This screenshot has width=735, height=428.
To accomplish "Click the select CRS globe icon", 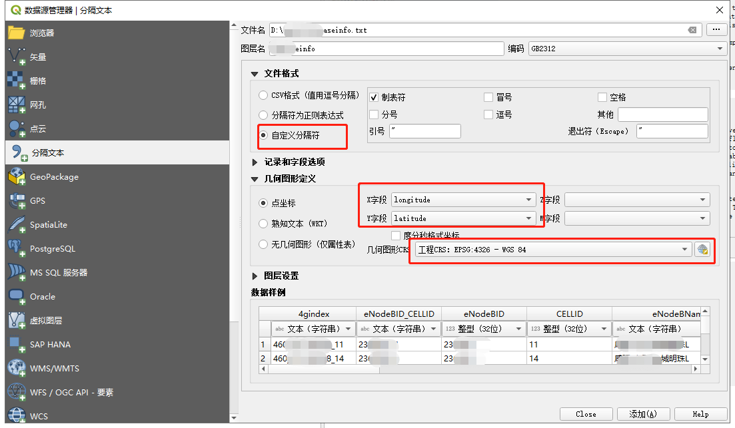I will (x=702, y=250).
